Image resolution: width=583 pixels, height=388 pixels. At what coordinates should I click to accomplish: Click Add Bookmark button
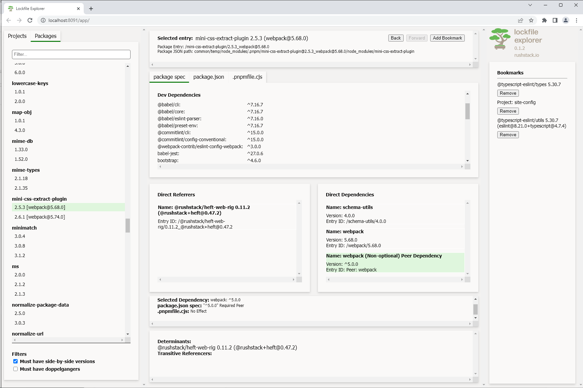[447, 38]
